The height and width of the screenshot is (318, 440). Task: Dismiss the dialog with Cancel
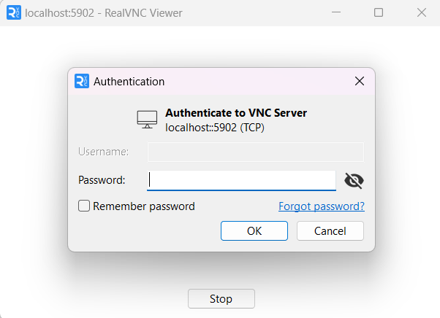(330, 231)
